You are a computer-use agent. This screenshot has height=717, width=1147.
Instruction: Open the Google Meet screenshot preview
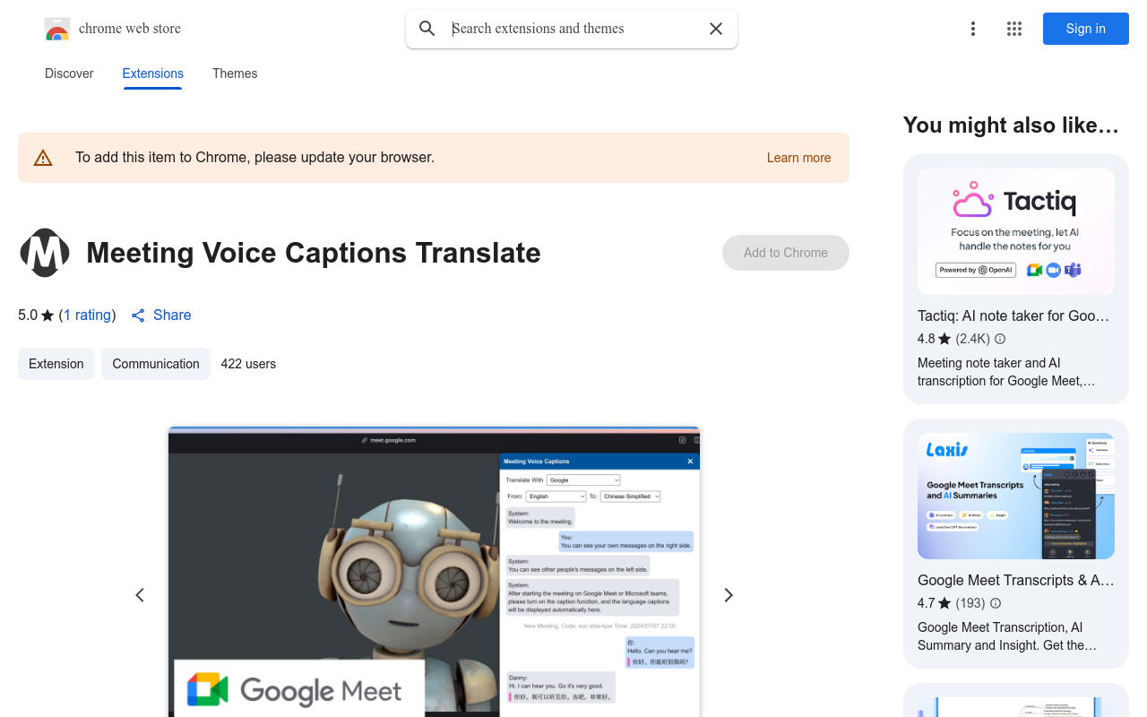[x=434, y=572]
